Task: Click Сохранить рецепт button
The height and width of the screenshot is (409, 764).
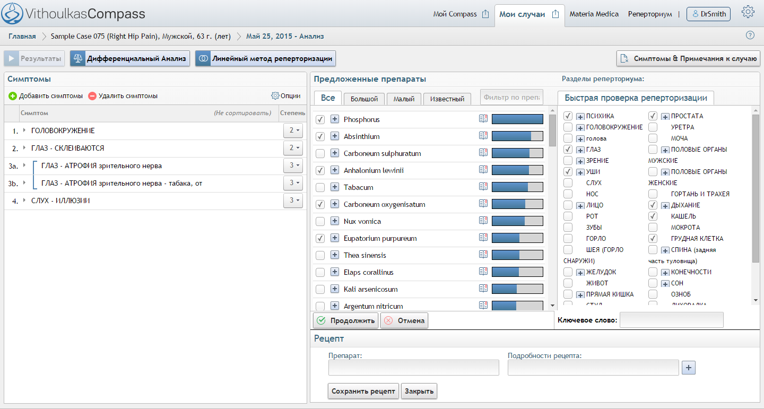Action: (x=363, y=391)
